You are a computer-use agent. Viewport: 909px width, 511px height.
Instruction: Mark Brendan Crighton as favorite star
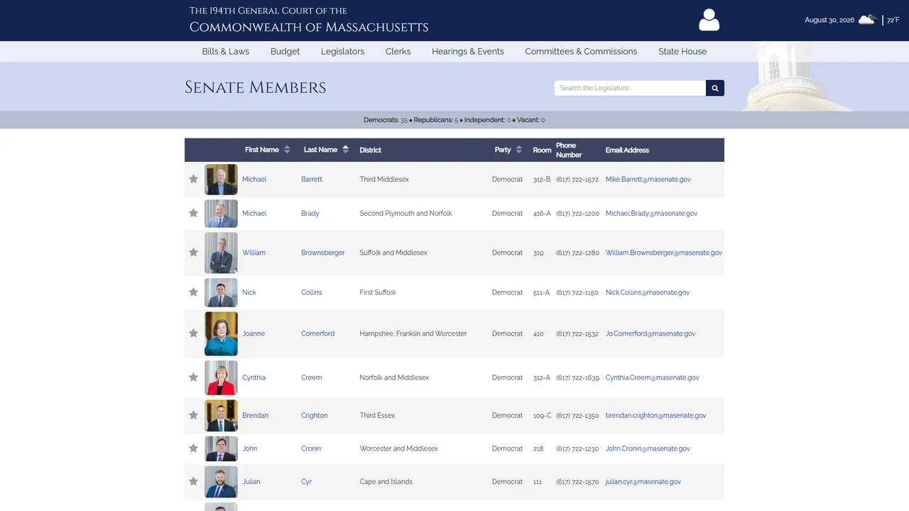193,414
